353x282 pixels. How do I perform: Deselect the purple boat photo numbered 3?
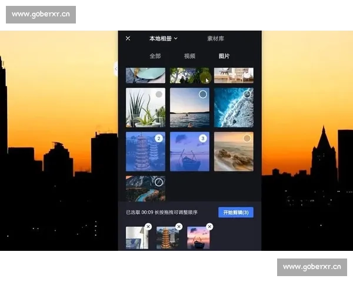click(203, 139)
